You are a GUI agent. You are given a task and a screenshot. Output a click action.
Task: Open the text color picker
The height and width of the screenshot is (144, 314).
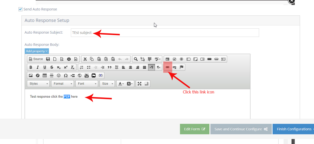(x=121, y=84)
